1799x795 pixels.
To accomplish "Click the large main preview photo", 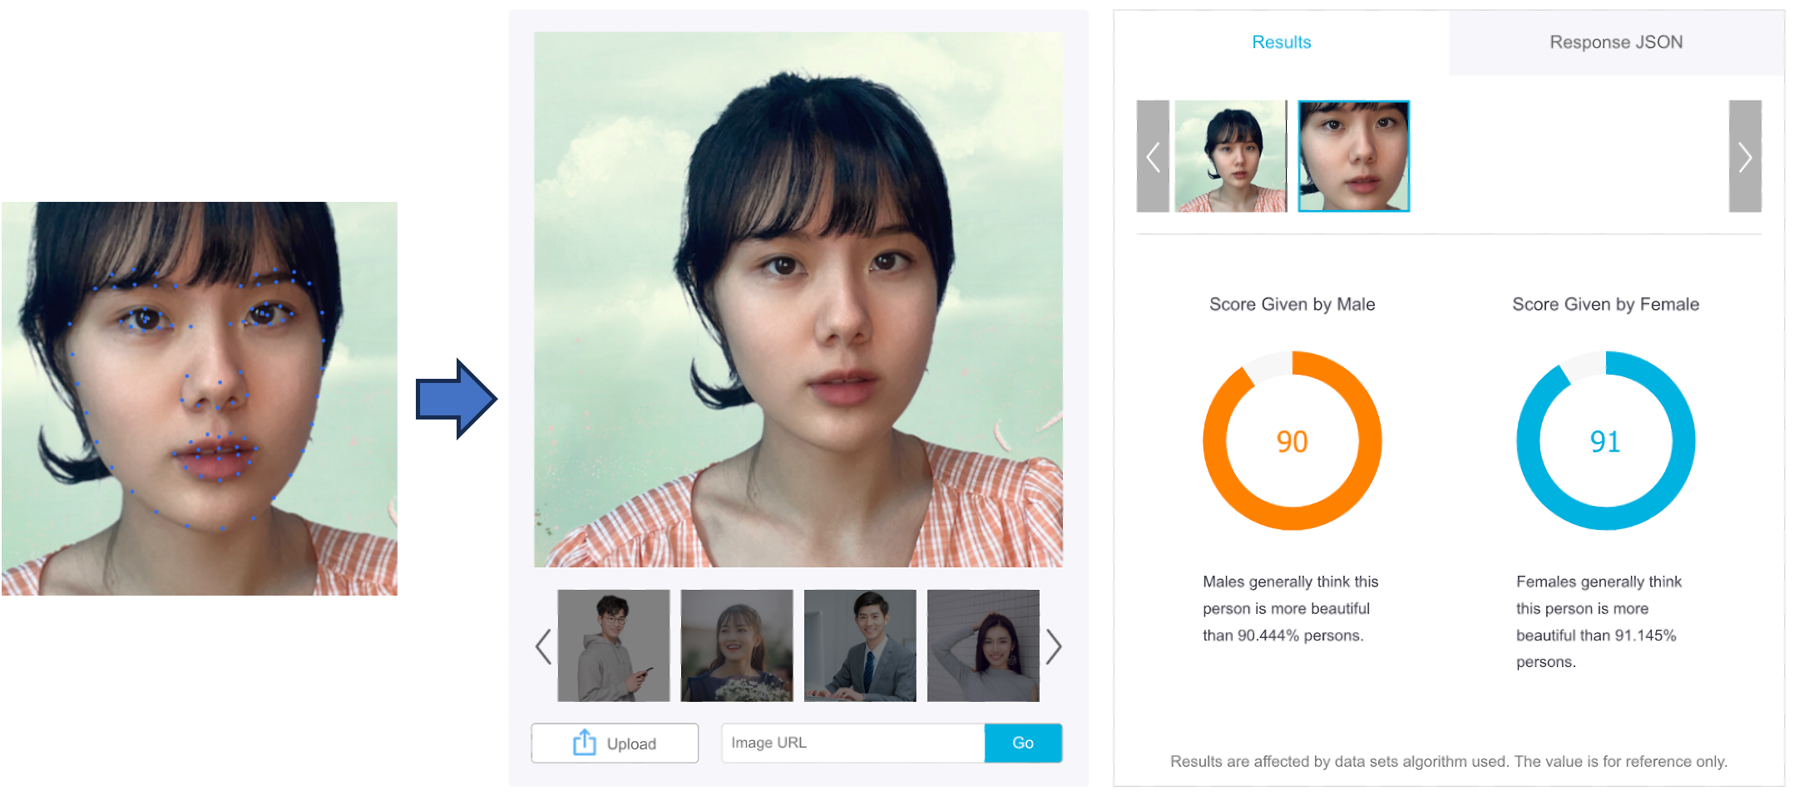I will pos(798,299).
